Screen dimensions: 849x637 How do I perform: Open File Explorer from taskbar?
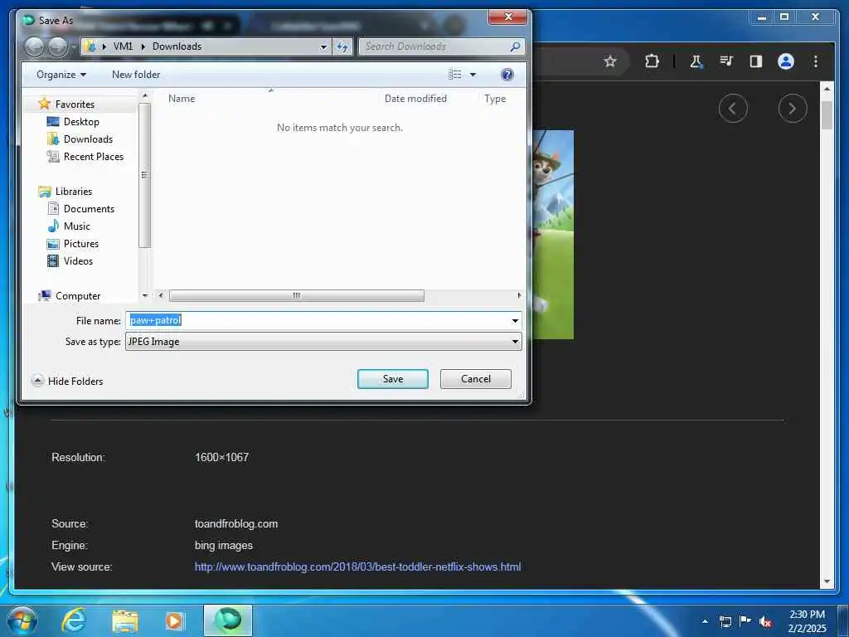[x=125, y=621]
